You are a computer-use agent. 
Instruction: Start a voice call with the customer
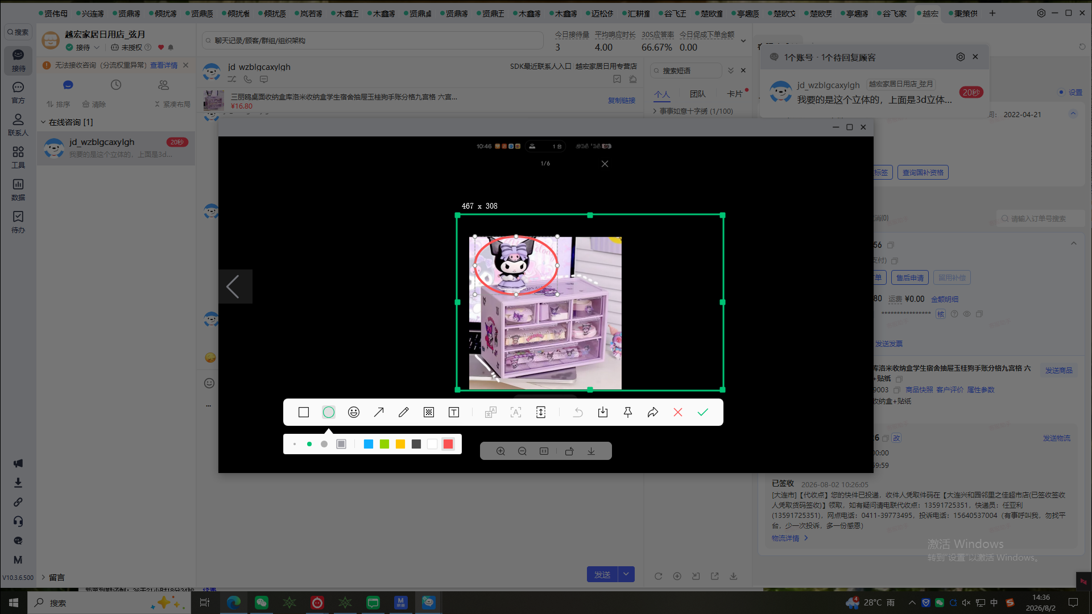pos(247,79)
